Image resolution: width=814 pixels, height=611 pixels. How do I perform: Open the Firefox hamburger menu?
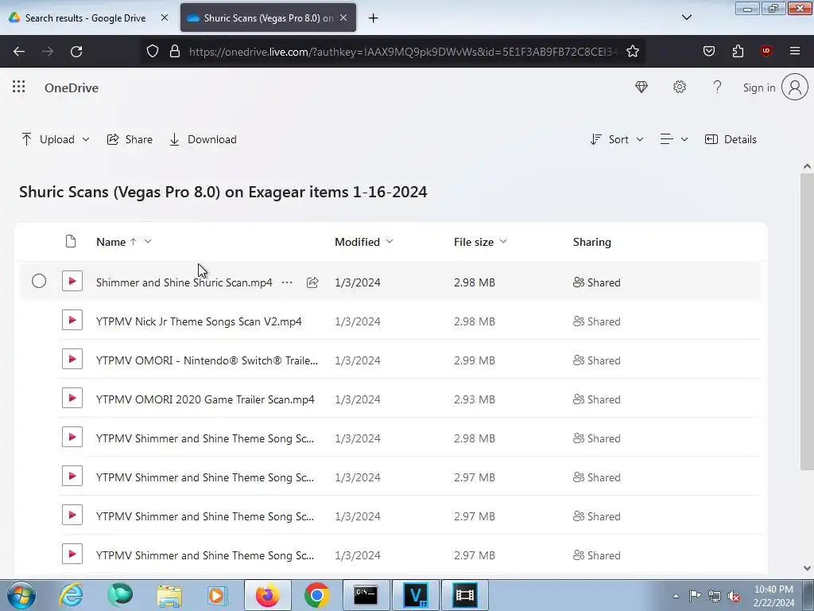[x=795, y=51]
